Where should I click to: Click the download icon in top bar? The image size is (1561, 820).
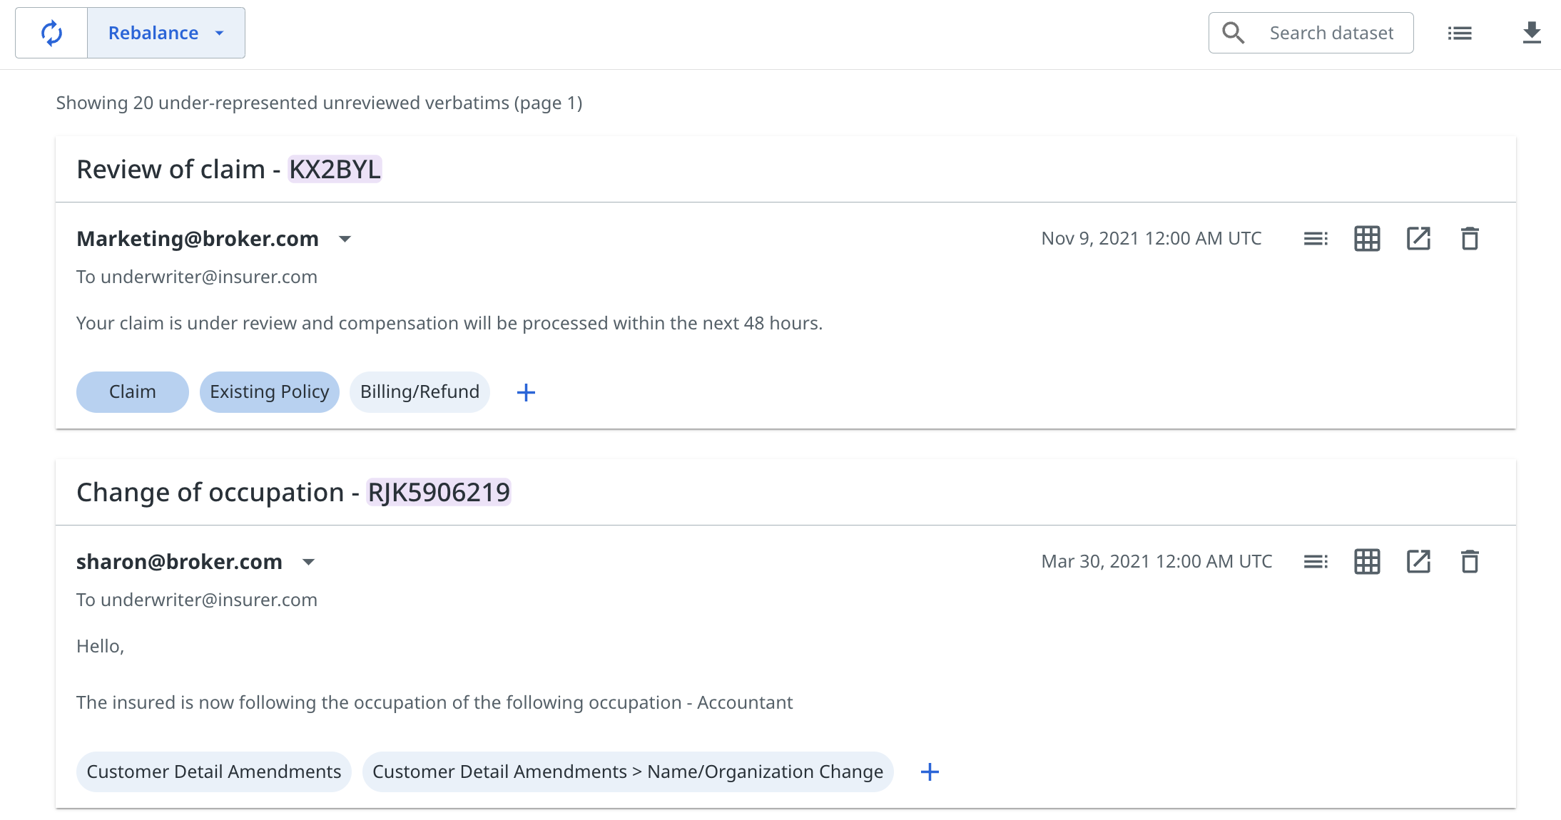(x=1531, y=33)
